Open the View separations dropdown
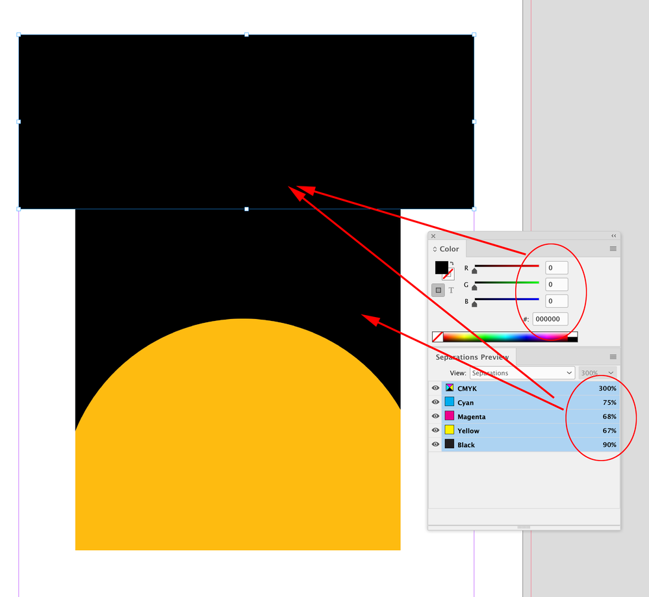Screen dimensions: 649x597 coord(522,373)
